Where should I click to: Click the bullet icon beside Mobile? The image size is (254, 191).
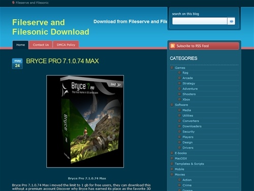(x=172, y=169)
